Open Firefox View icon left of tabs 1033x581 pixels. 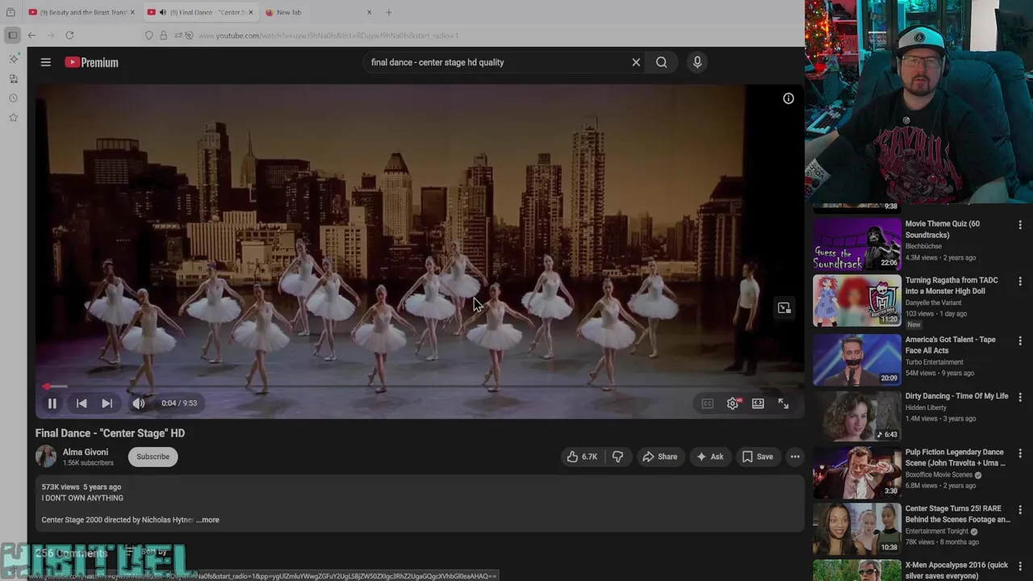10,12
